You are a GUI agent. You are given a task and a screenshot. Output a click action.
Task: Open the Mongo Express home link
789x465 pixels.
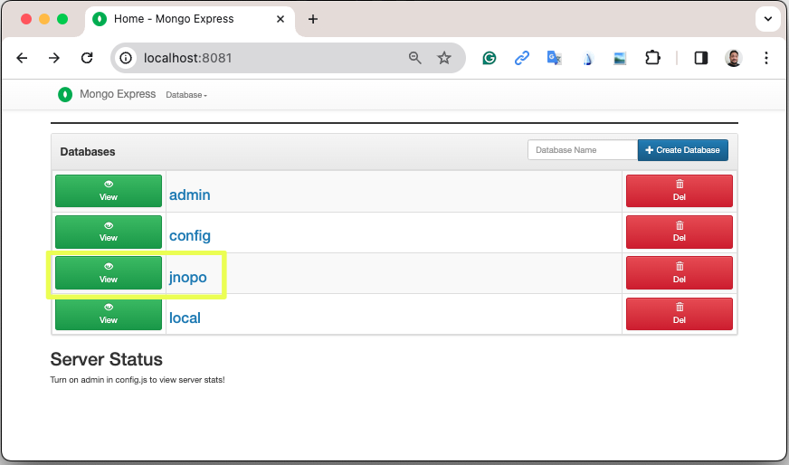[118, 94]
